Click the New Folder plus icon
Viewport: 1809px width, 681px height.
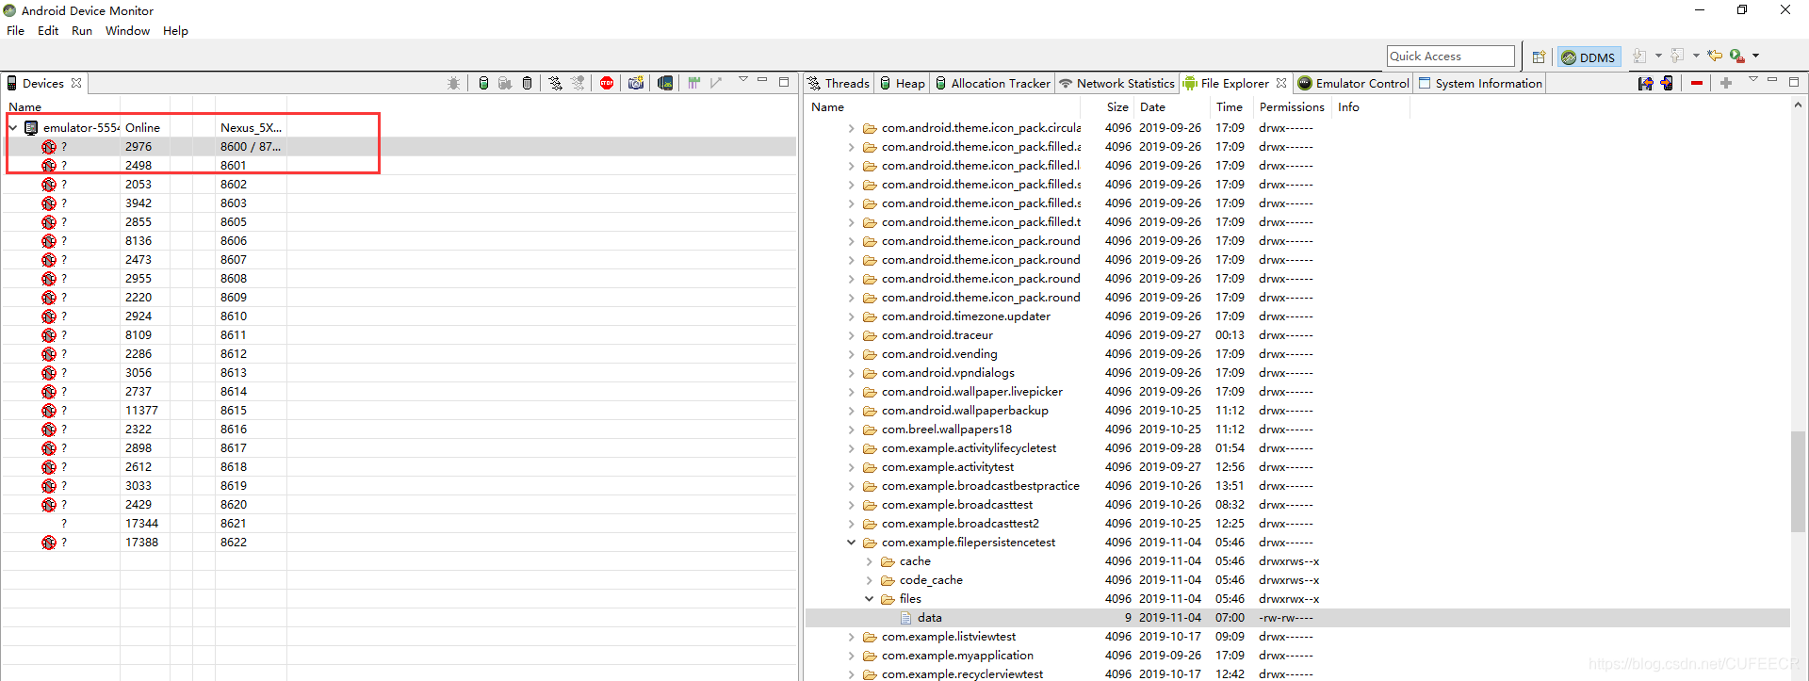[1726, 83]
